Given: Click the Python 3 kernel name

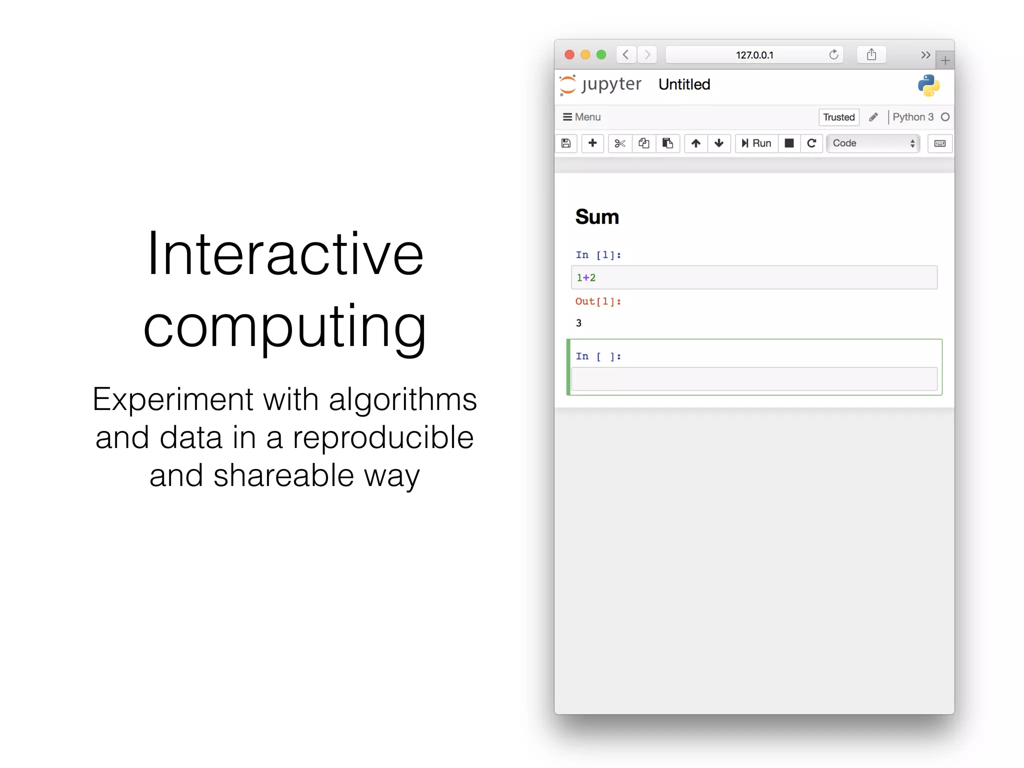Looking at the screenshot, I should [x=913, y=117].
